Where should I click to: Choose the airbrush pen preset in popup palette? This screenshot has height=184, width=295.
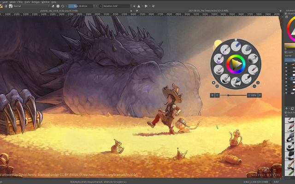coord(253,58)
